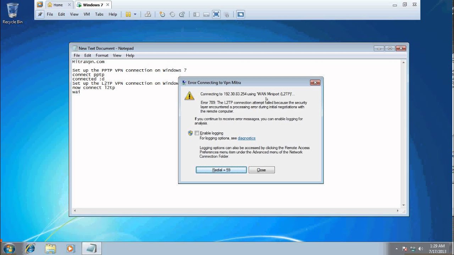The image size is (454, 255).
Task: Open Notepad from the Windows taskbar
Action: 91,248
